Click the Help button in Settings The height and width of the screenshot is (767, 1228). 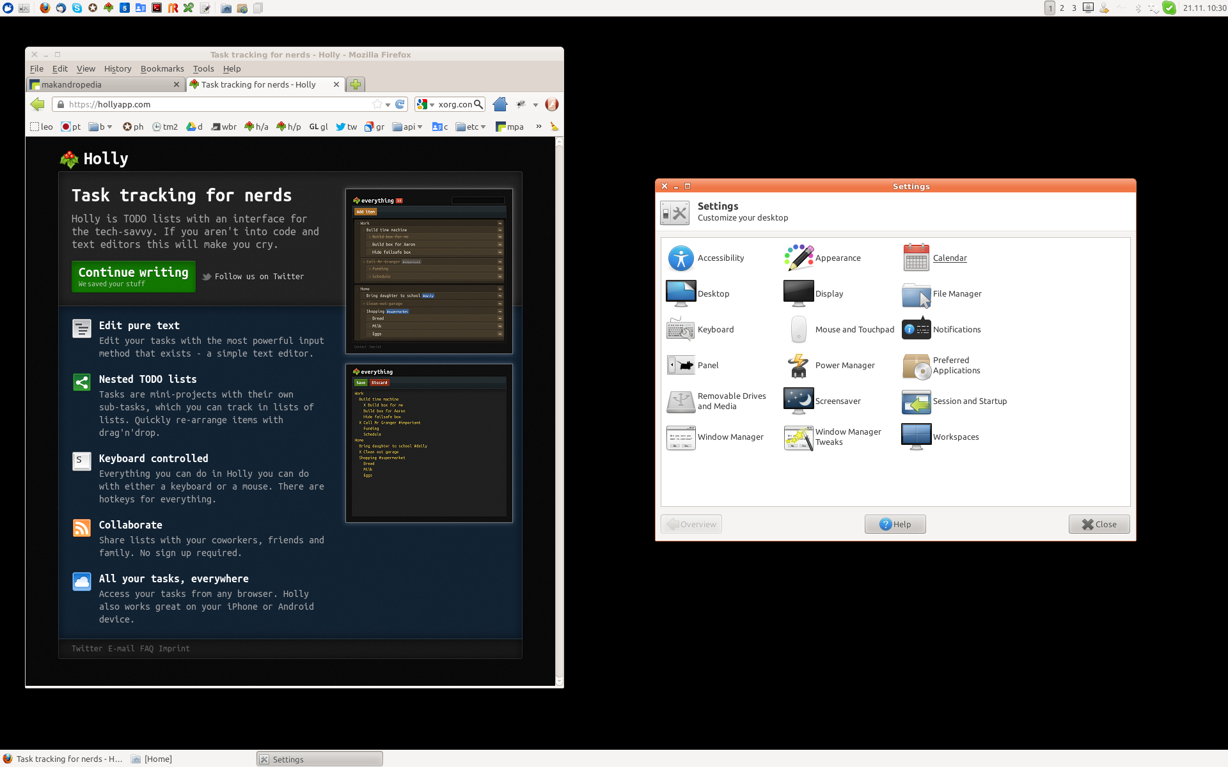tap(895, 524)
